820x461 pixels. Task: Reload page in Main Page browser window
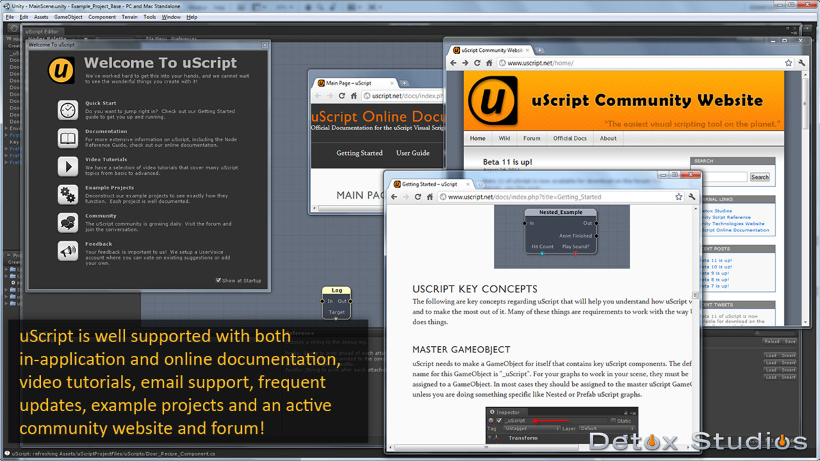click(x=342, y=96)
